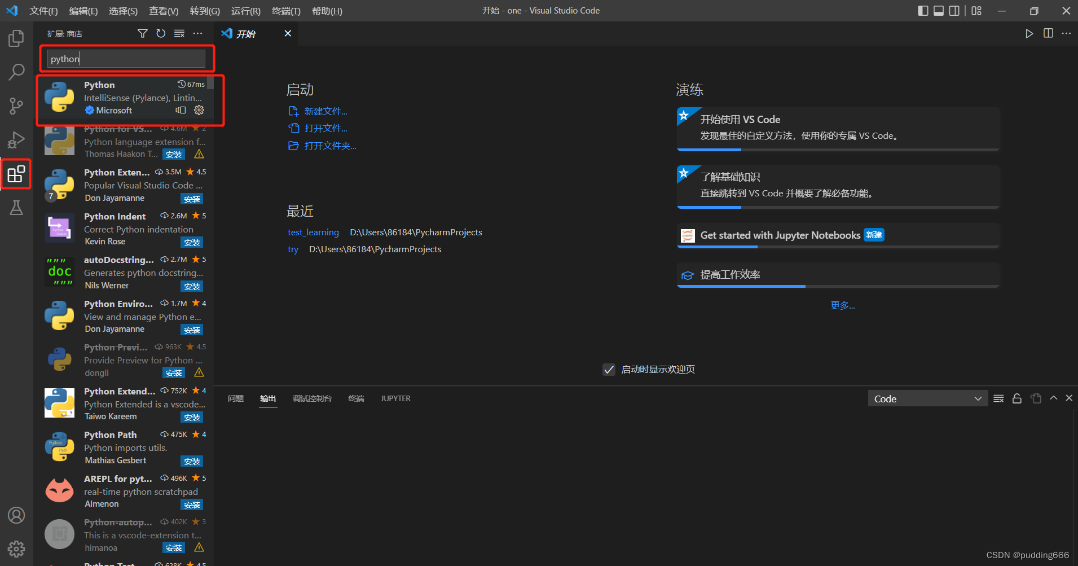This screenshot has height=566, width=1078.
Task: Open editor more actions menu
Action: click(1066, 33)
